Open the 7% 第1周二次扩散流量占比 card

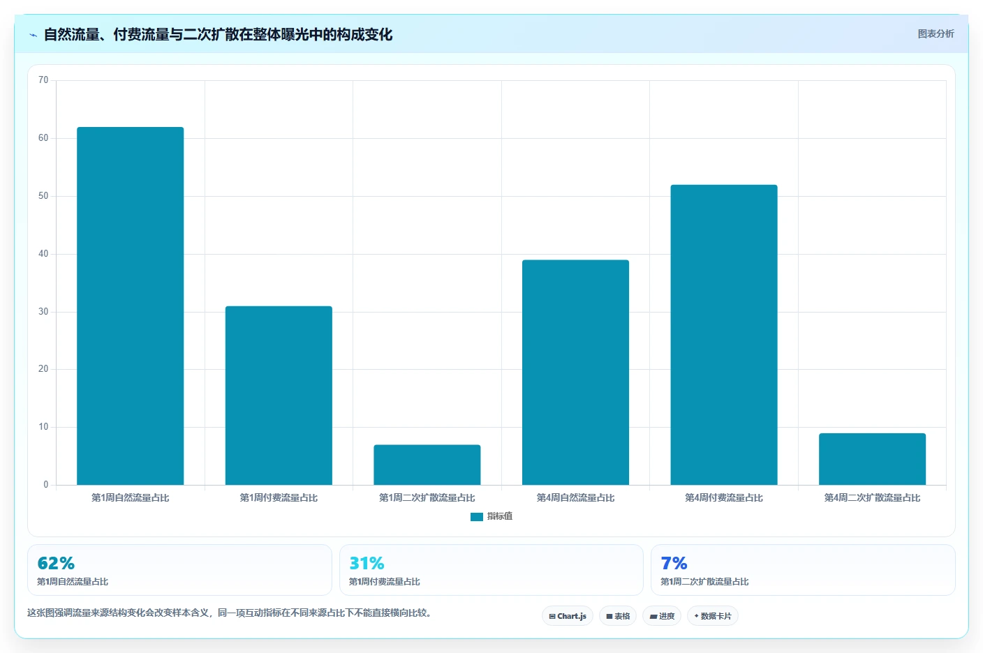tap(803, 570)
